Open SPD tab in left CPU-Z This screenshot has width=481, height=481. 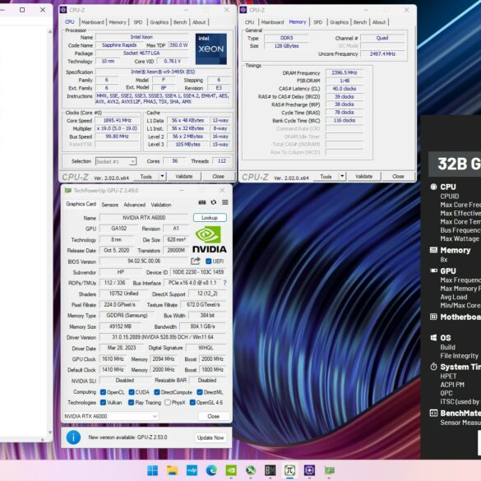138,22
